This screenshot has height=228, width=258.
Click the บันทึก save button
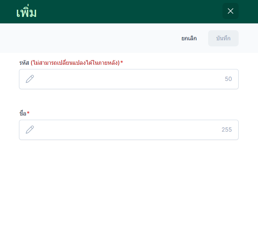pyautogui.click(x=223, y=38)
